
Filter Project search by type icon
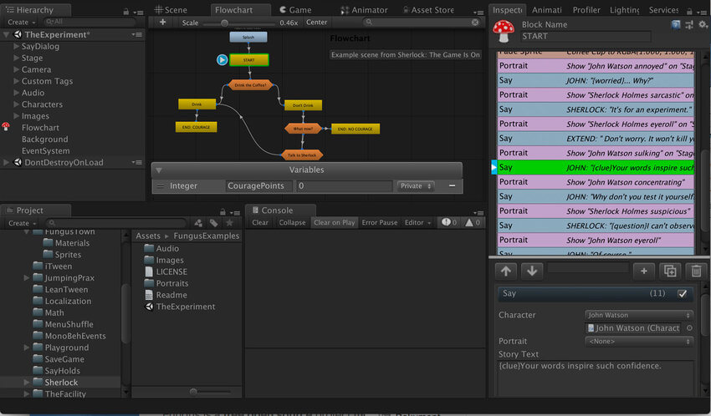[x=198, y=223]
